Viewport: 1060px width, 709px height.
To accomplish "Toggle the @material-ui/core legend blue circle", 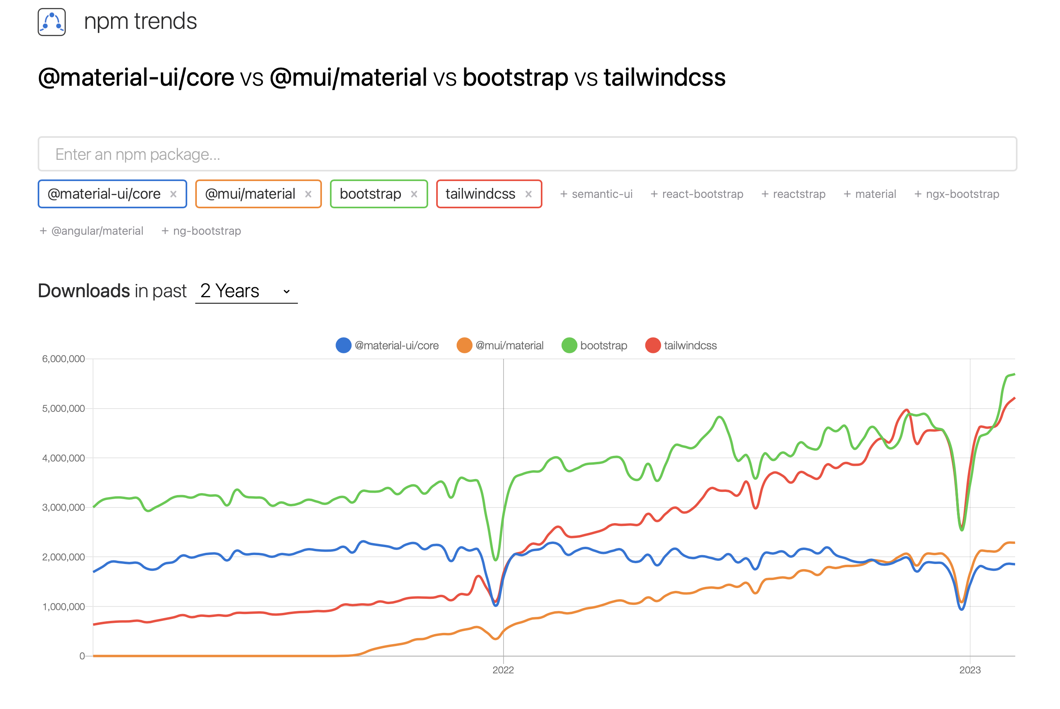I will [x=344, y=345].
